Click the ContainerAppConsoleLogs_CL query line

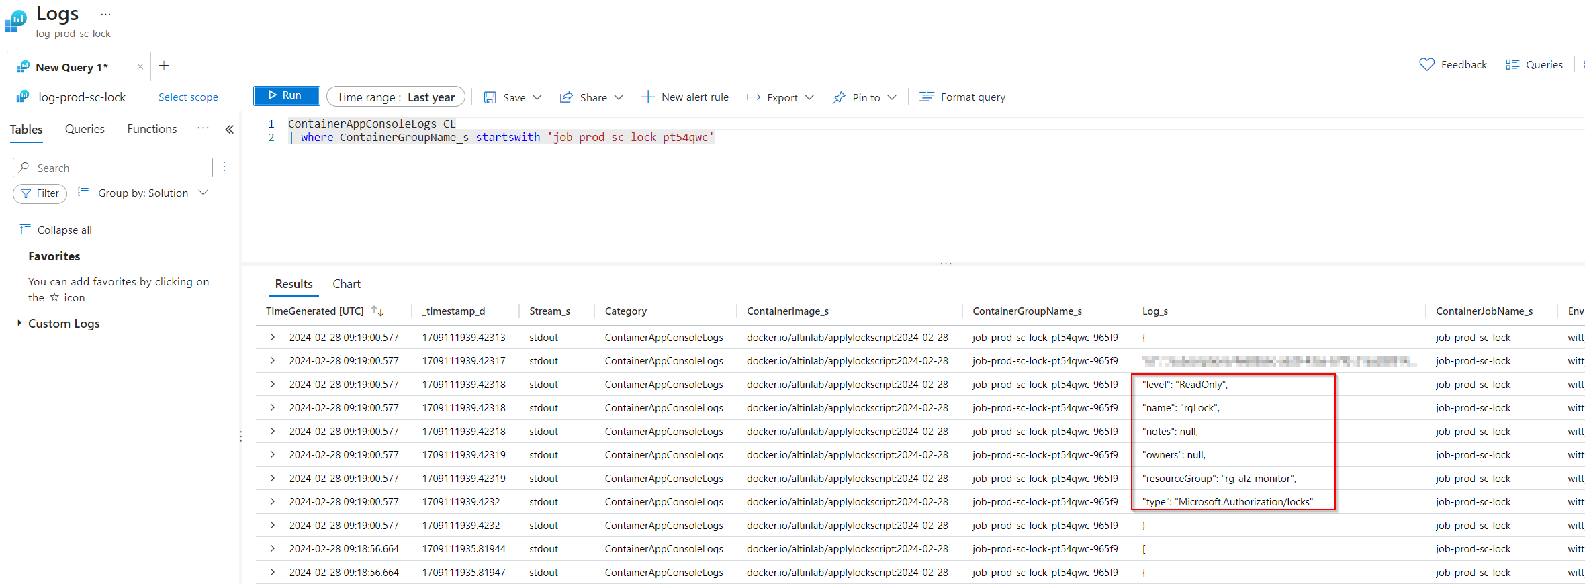371,124
